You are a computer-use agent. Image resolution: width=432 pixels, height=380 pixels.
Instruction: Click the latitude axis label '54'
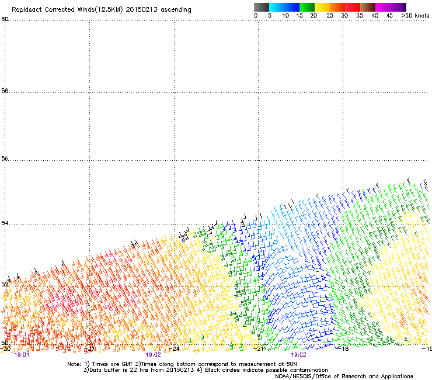(x=5, y=223)
